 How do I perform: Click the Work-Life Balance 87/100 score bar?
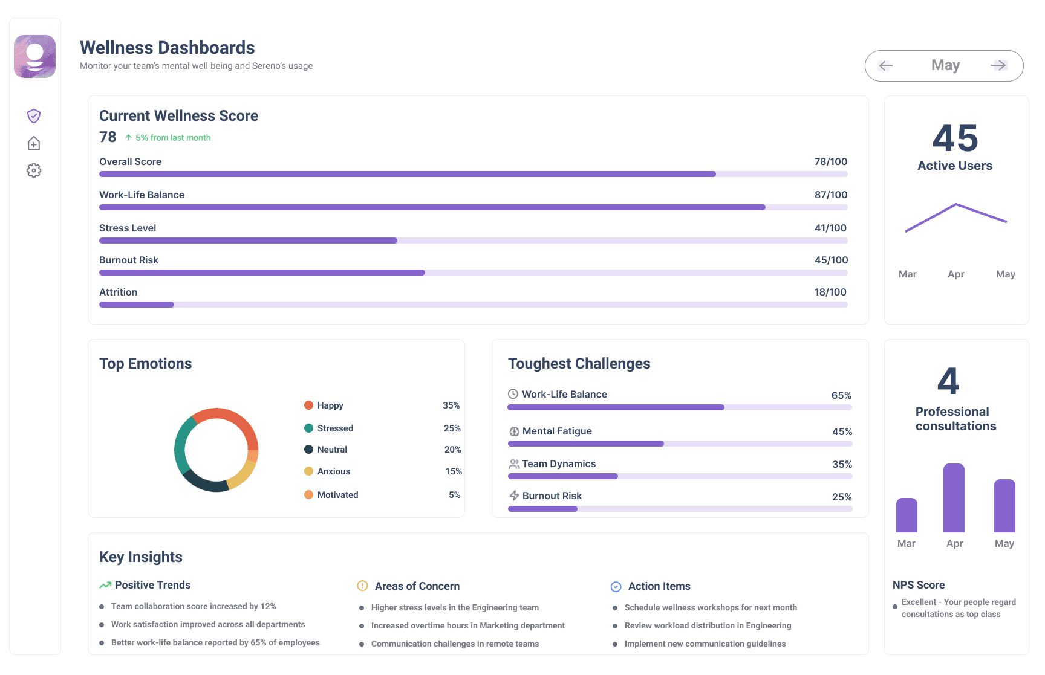(x=474, y=207)
